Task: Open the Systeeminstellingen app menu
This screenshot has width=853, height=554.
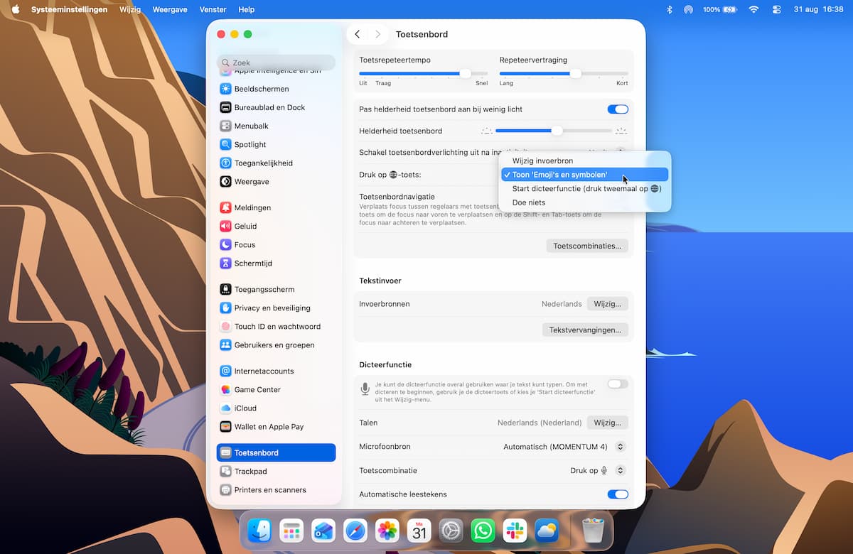Action: coord(70,10)
